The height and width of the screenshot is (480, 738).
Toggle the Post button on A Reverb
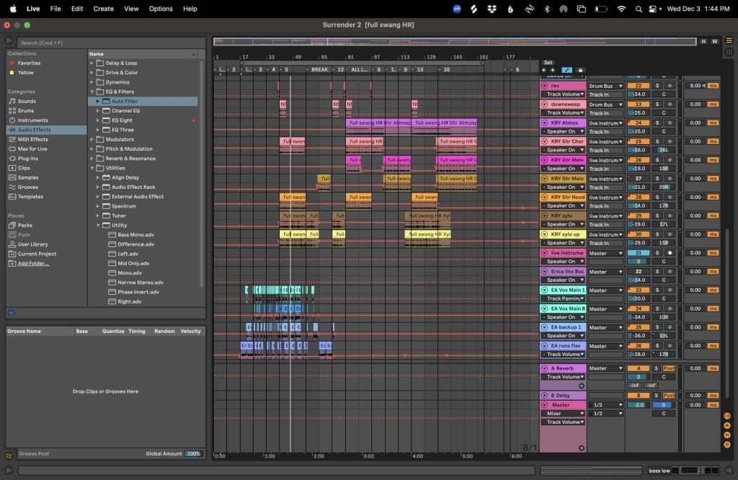click(669, 368)
